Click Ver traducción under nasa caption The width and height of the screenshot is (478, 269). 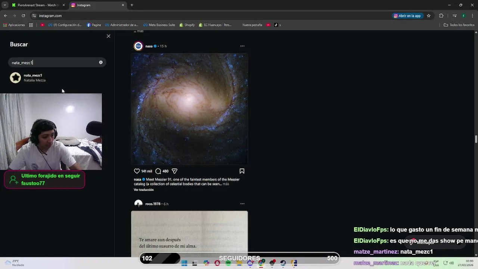[144, 190]
